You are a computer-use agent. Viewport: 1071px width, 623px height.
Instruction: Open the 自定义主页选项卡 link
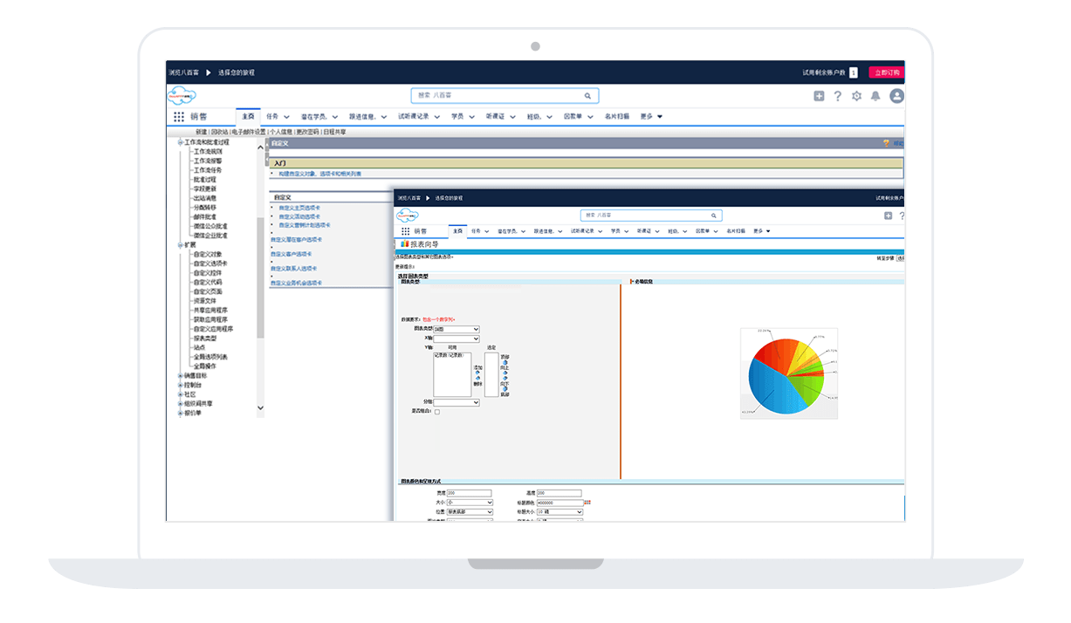299,208
